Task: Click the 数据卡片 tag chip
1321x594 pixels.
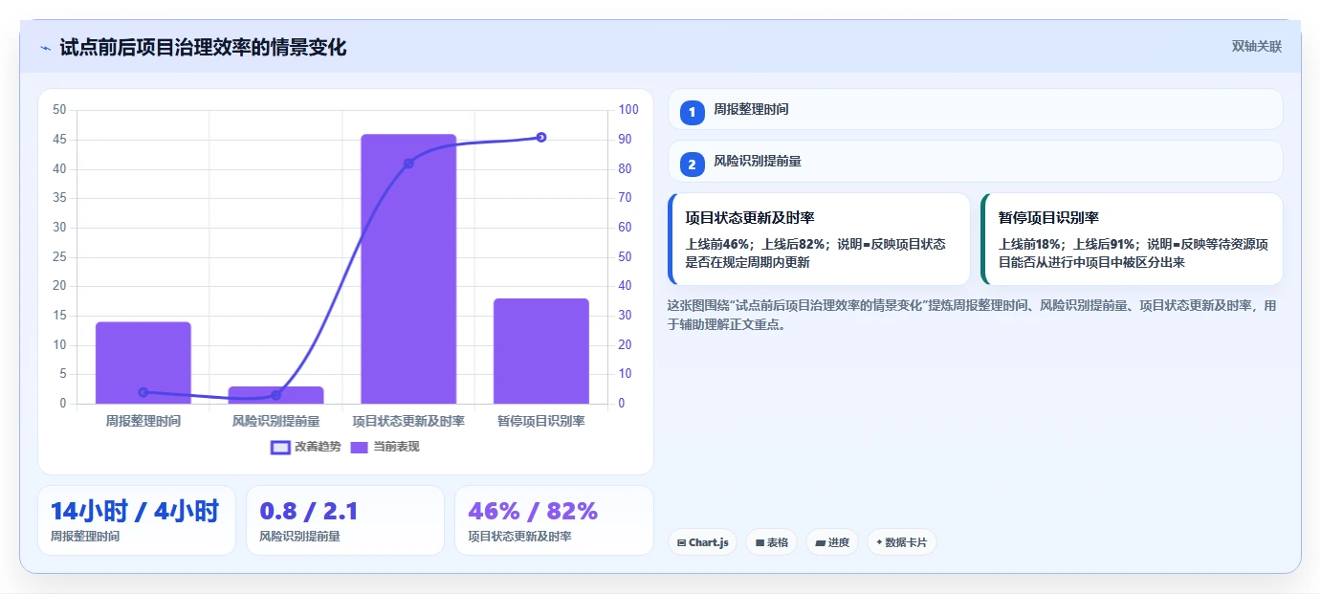Action: point(901,542)
